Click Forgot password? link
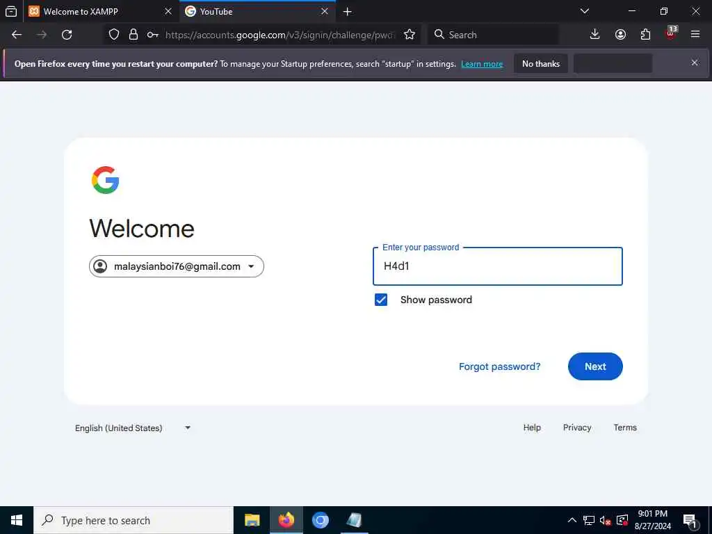This screenshot has width=712, height=534. (x=499, y=366)
